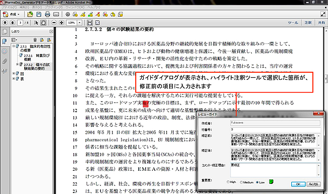Image resolution: width=328 pixels, height=194 pixels.
Task: Collapse the しおり panel with its corner button
Action: [51, 31]
